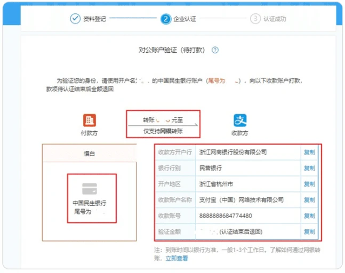Click the completed checkmark icon for 资料登记
The image size is (345, 273).
tap(75, 19)
